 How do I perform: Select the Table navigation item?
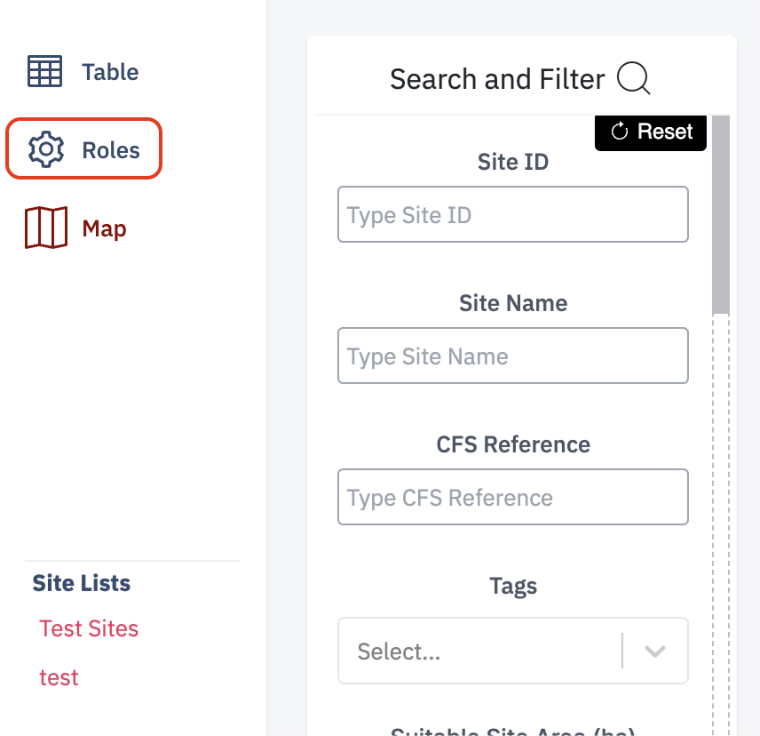point(110,71)
